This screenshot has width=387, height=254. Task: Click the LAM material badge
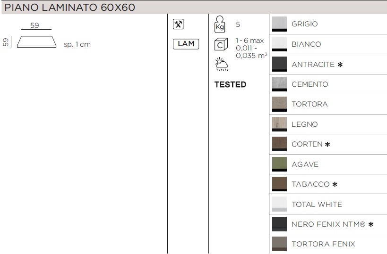186,44
